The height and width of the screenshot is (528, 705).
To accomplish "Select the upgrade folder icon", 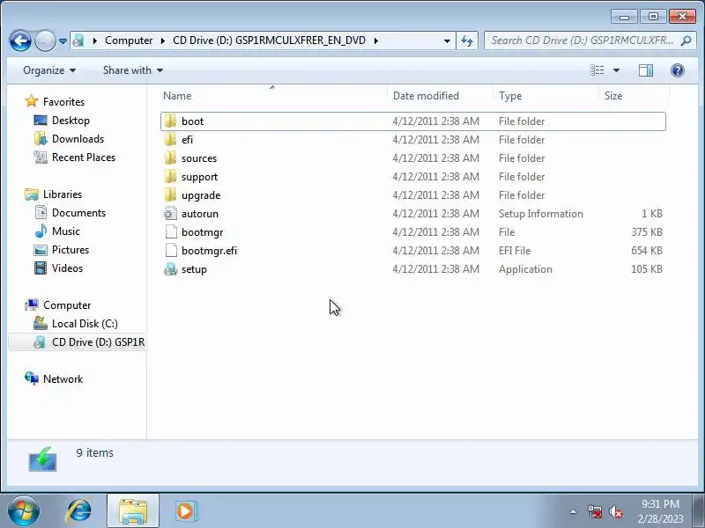I will (x=170, y=194).
